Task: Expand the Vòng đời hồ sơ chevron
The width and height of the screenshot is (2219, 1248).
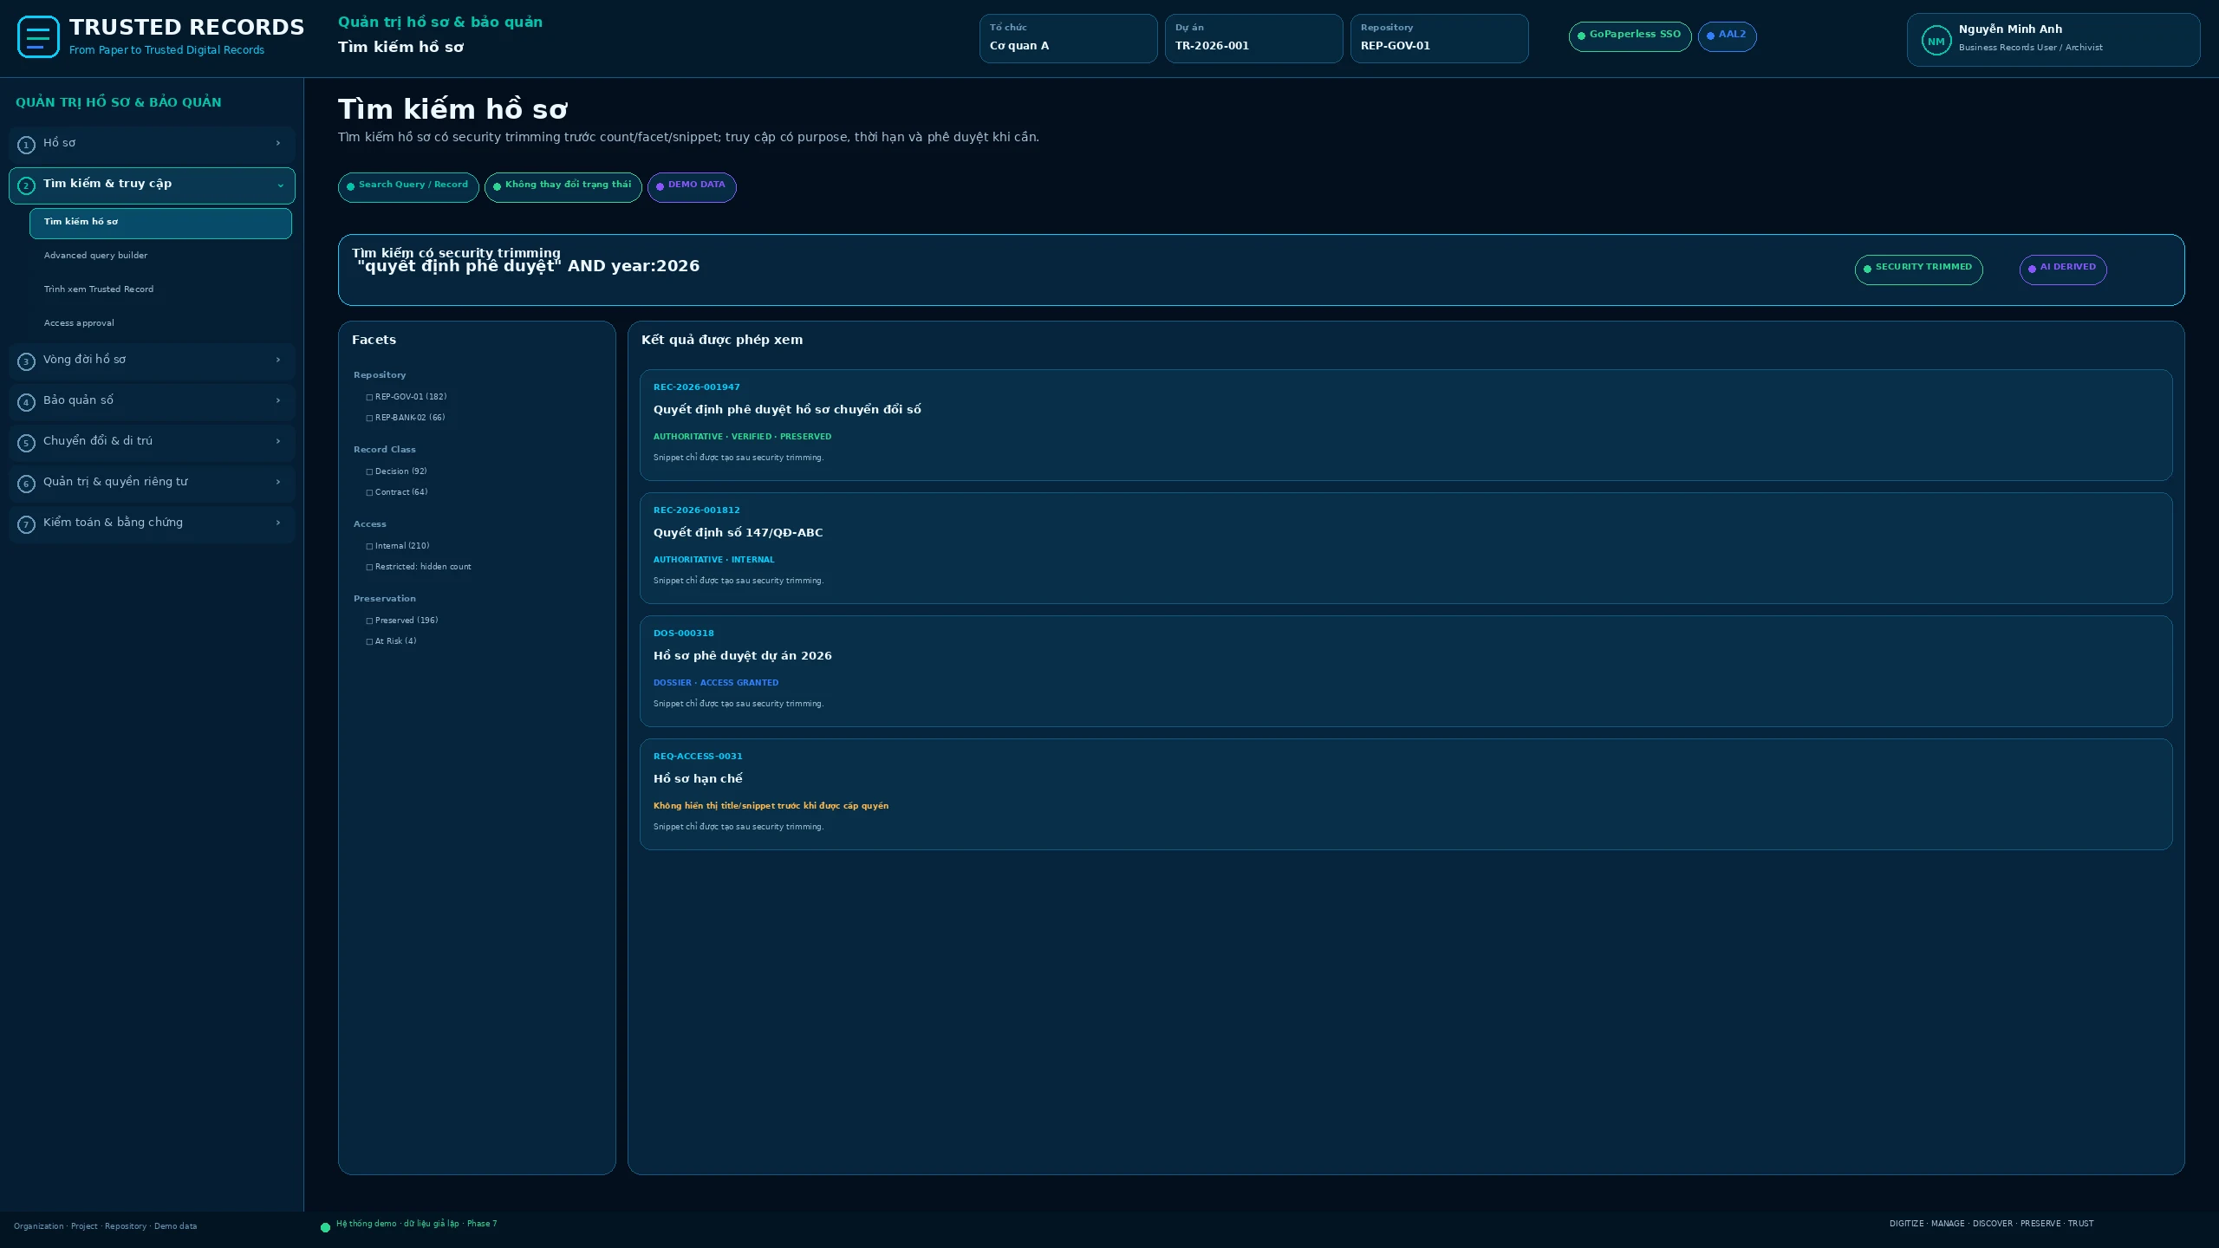Action: (278, 360)
